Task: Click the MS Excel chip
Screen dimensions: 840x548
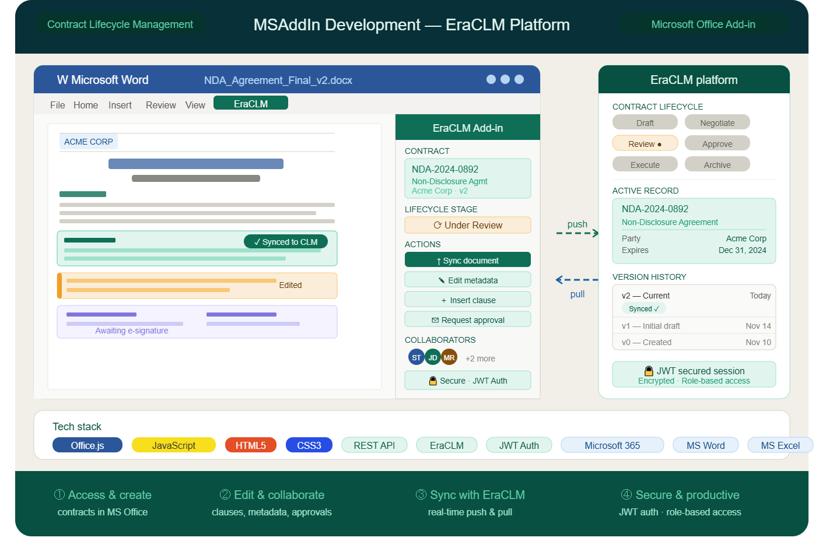Action: click(780, 445)
